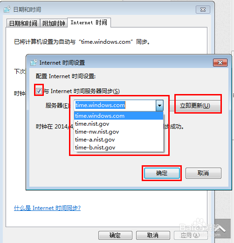Click into the server name text field

pos(115,105)
